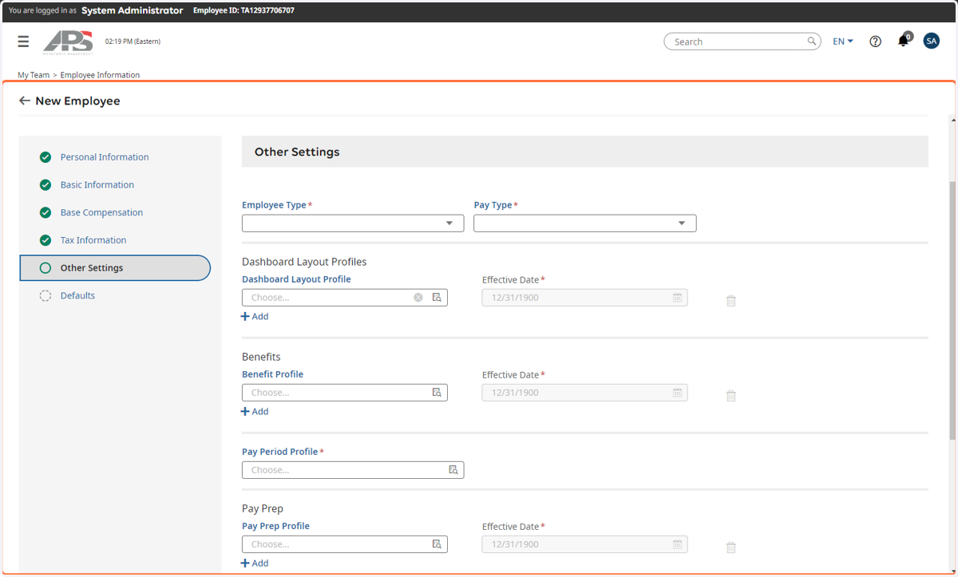Screen dimensions: 958x577
Task: Click the Other Settings section heading
Action: [x=297, y=152]
